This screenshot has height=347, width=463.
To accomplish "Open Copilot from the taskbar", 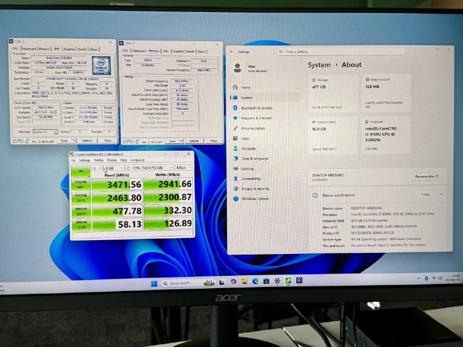I will coord(234,282).
